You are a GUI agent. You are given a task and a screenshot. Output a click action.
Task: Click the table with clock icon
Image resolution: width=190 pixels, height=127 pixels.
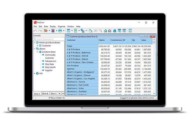tap(119, 31)
